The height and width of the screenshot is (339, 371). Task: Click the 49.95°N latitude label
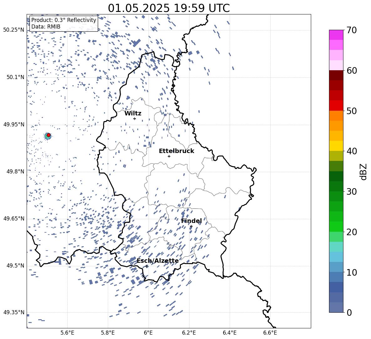coord(14,124)
